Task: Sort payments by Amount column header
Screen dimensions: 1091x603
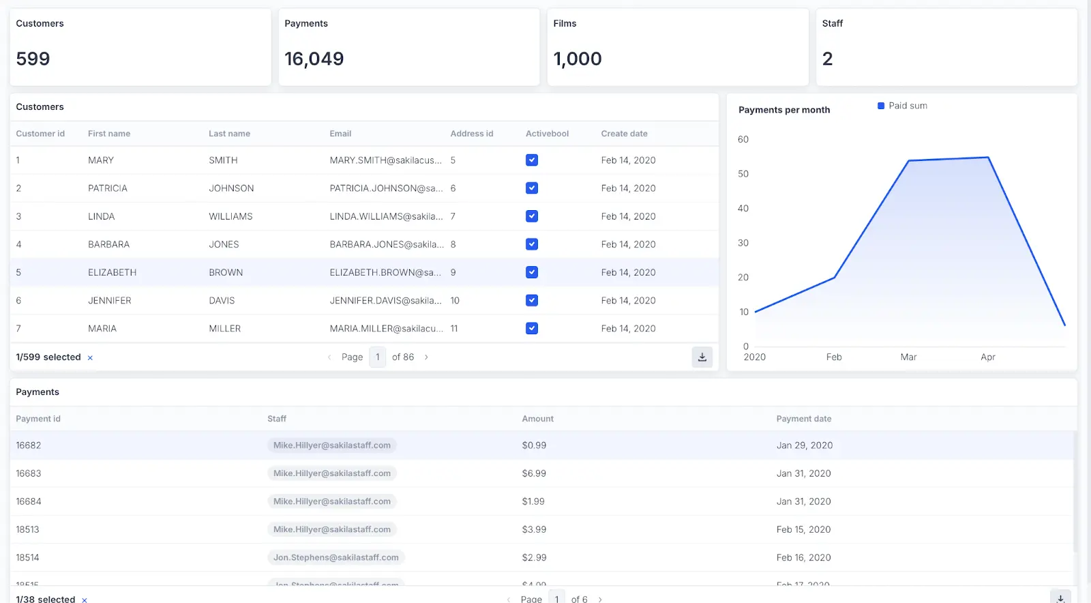Action: (x=537, y=419)
